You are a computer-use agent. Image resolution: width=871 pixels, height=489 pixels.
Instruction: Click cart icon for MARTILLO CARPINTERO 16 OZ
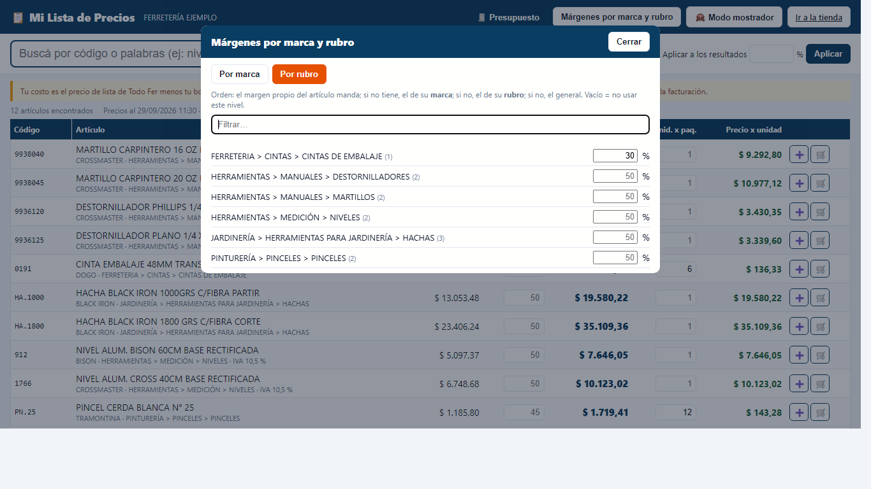(x=820, y=154)
